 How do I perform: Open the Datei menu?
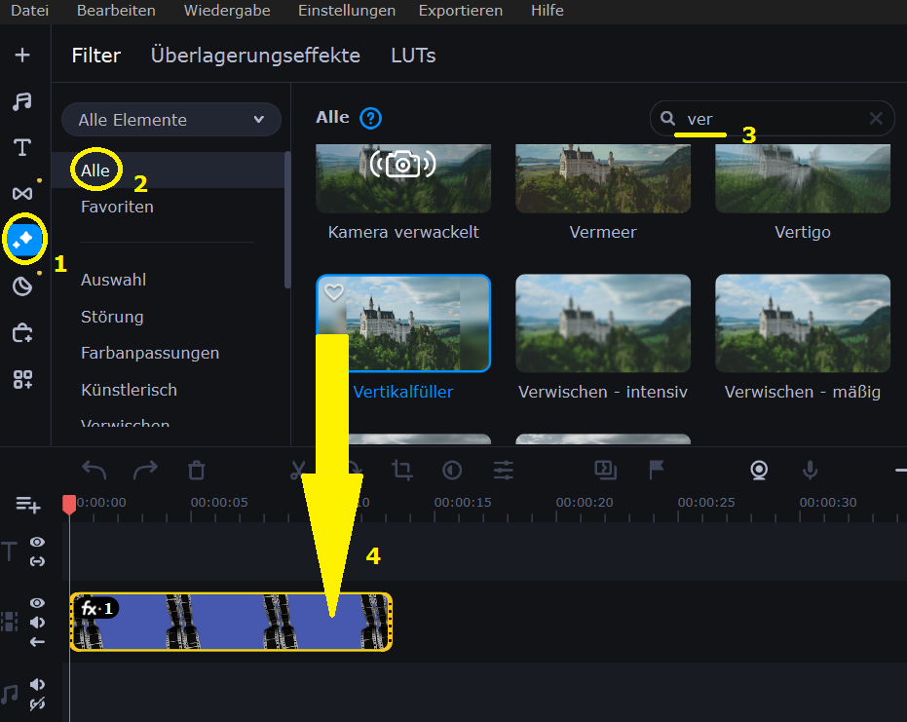(x=29, y=11)
